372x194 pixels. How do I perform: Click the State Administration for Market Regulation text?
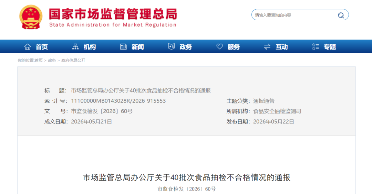(113, 25)
